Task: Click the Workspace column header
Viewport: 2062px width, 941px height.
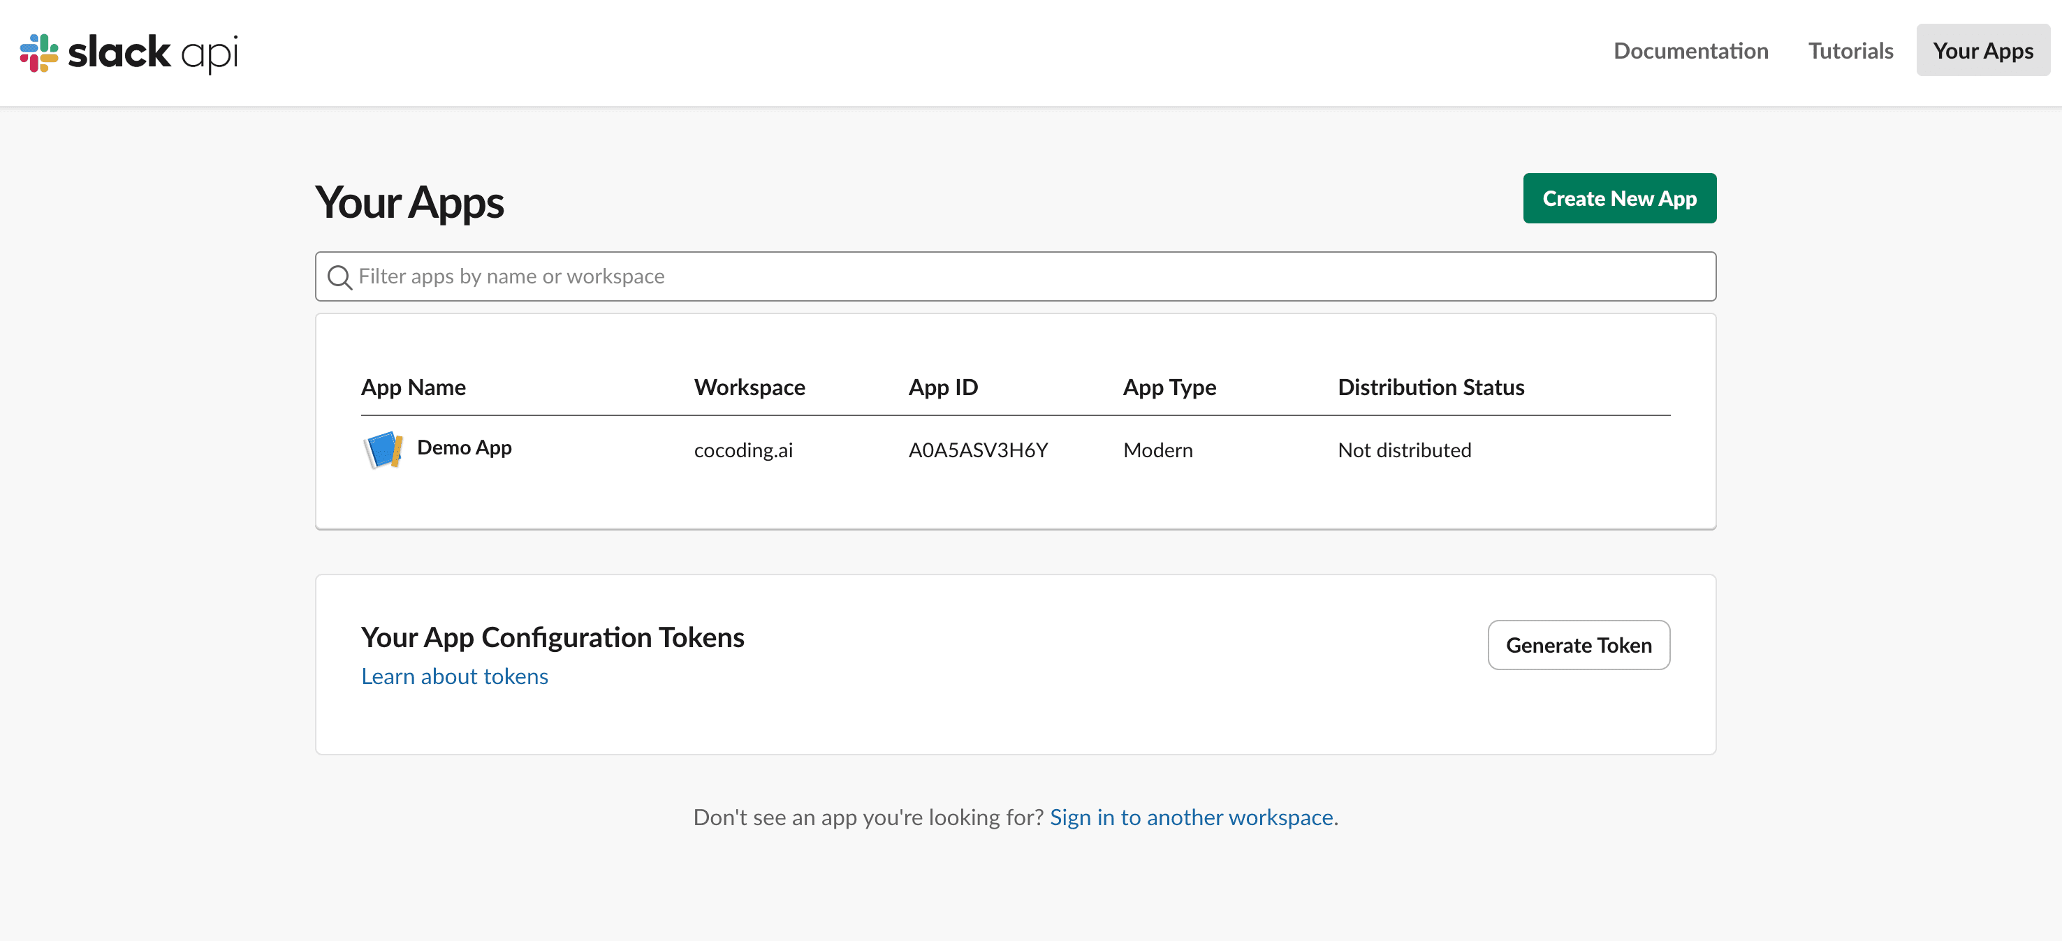Action: coord(750,387)
